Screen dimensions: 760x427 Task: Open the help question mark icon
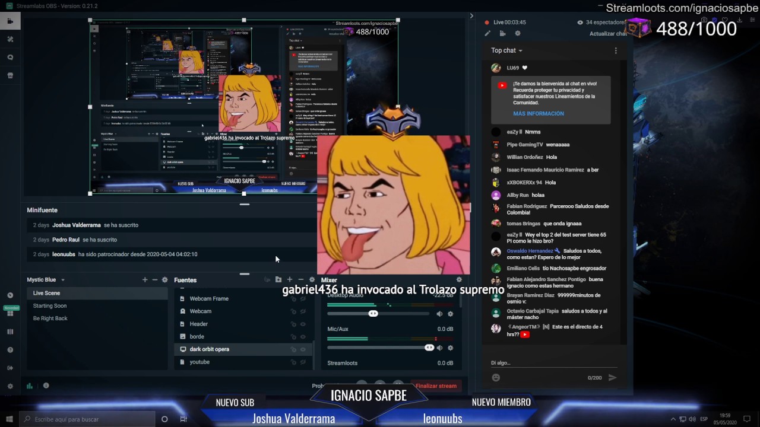[x=10, y=350]
